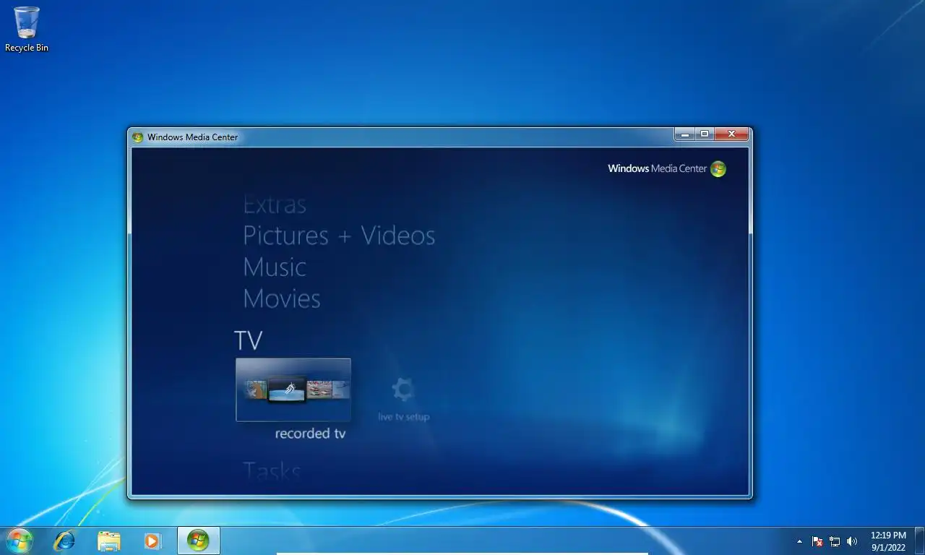
Task: Open the volume speaker tray icon
Action: 852,541
